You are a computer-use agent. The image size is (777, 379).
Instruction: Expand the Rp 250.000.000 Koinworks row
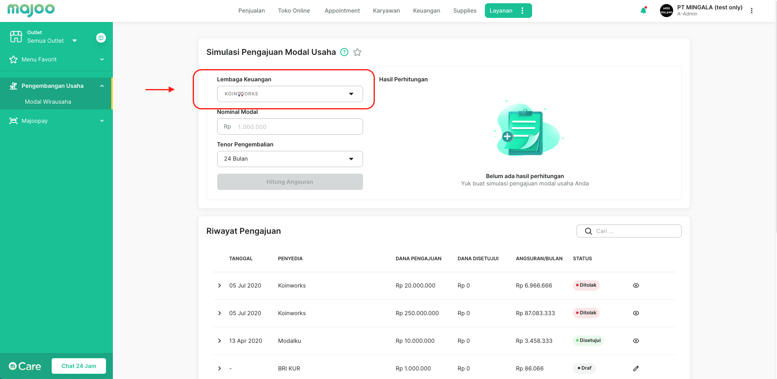(x=220, y=313)
